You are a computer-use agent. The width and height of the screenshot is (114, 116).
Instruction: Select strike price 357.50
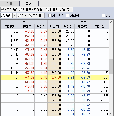click(x=54, y=41)
